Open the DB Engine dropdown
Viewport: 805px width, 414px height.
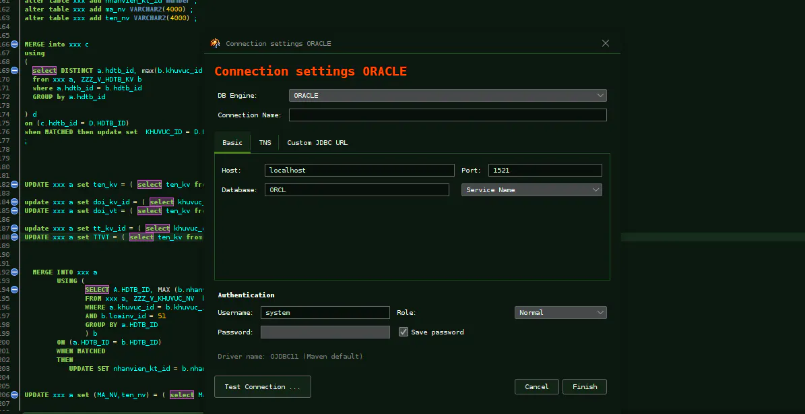[448, 96]
